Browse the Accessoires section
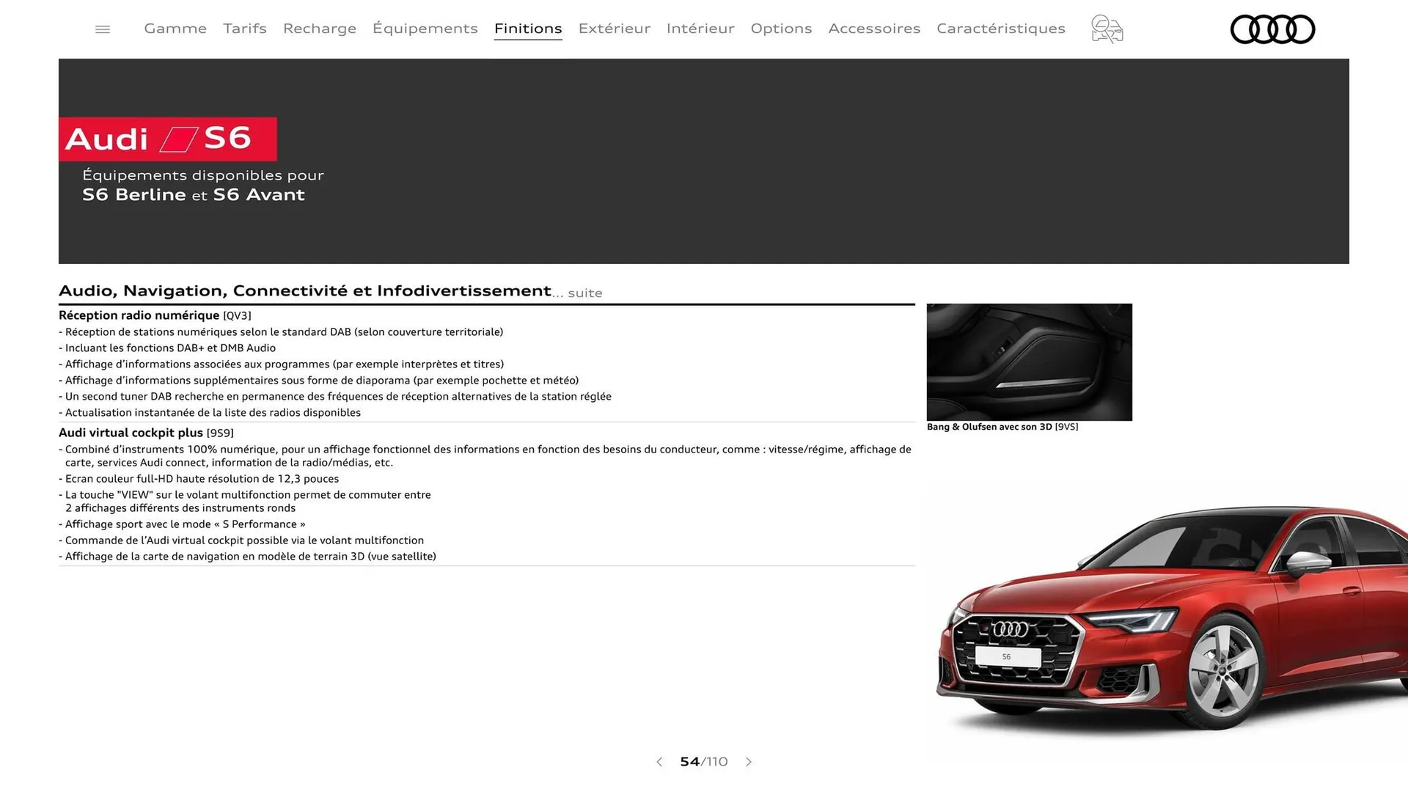This screenshot has width=1408, height=792. (x=874, y=29)
